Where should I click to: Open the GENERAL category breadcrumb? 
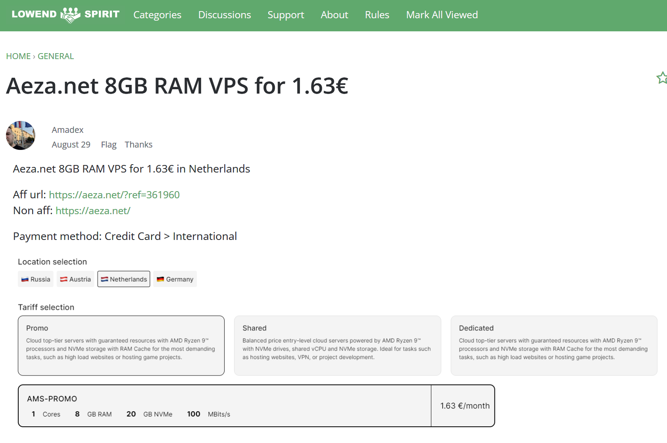coord(56,56)
